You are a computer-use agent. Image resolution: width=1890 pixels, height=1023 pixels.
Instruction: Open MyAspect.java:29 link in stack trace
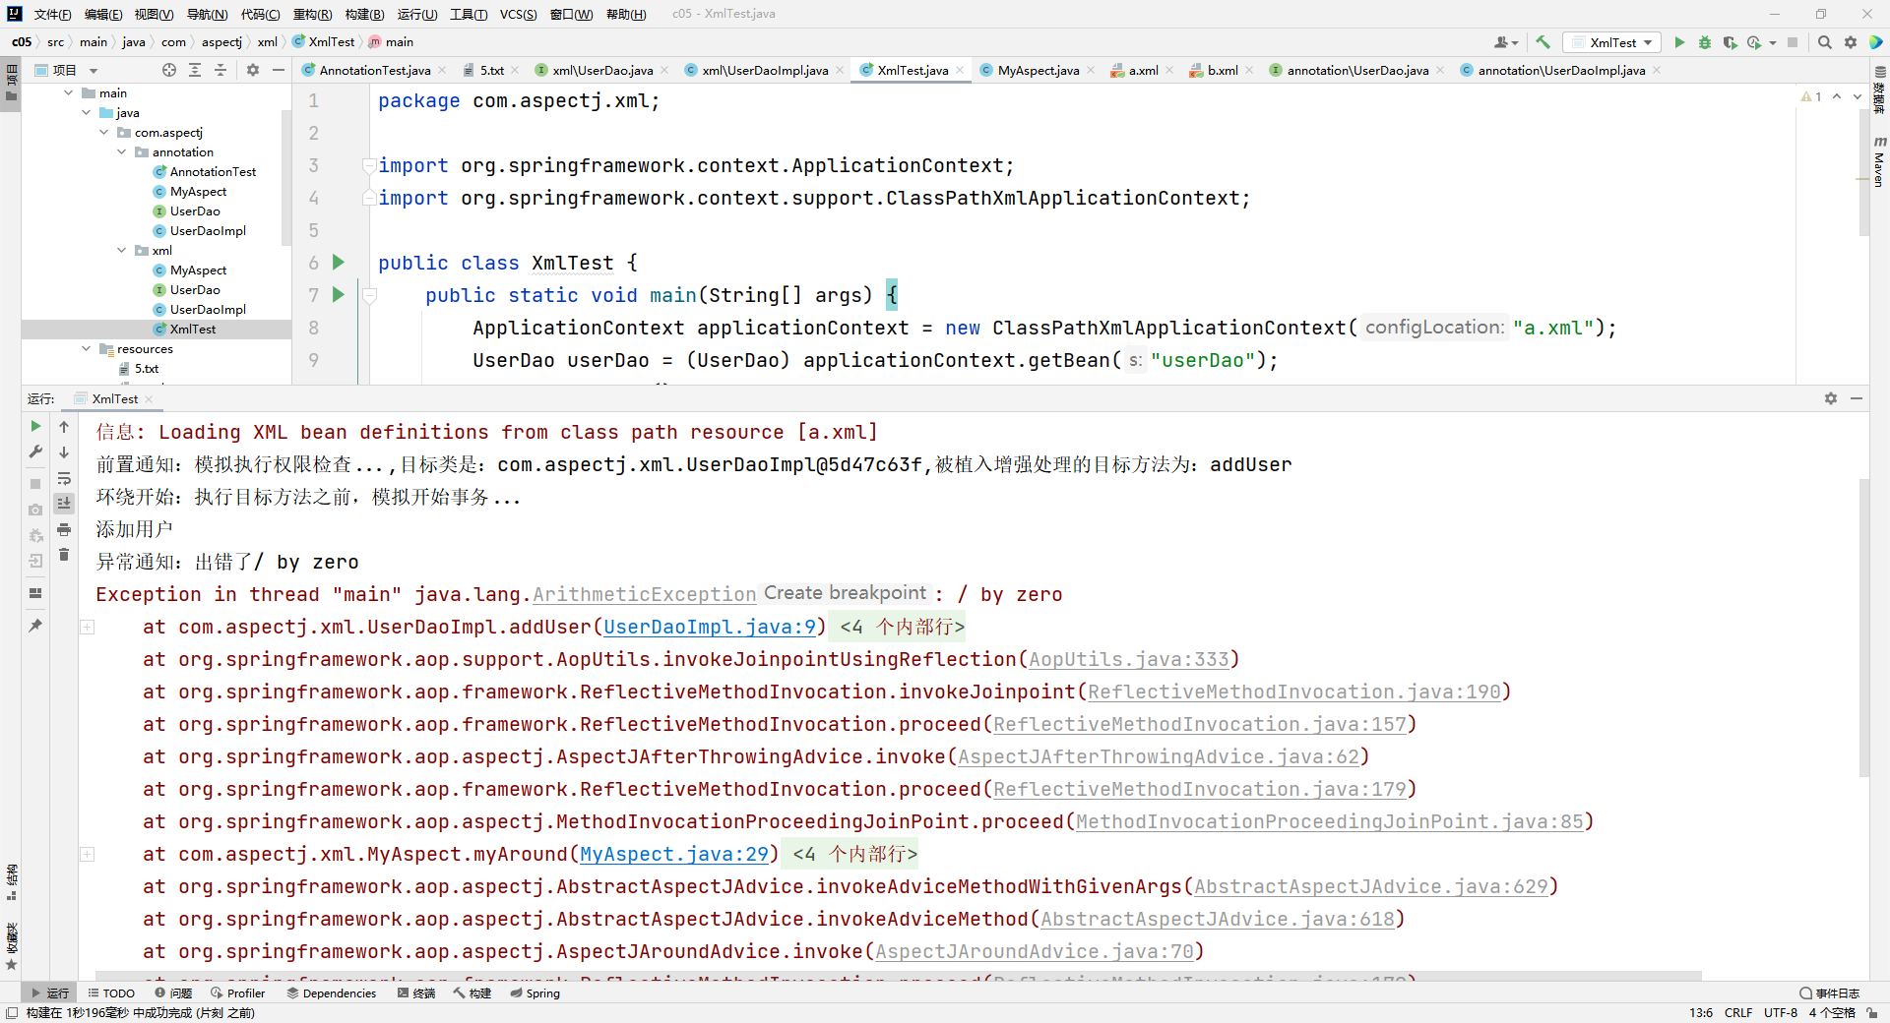point(674,854)
